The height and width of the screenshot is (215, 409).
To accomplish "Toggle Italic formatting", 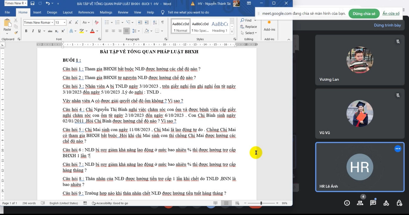I will pyautogui.click(x=33, y=31).
